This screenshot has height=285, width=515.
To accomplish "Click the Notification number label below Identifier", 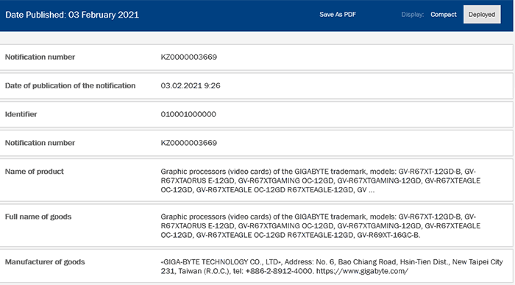I will (40, 143).
